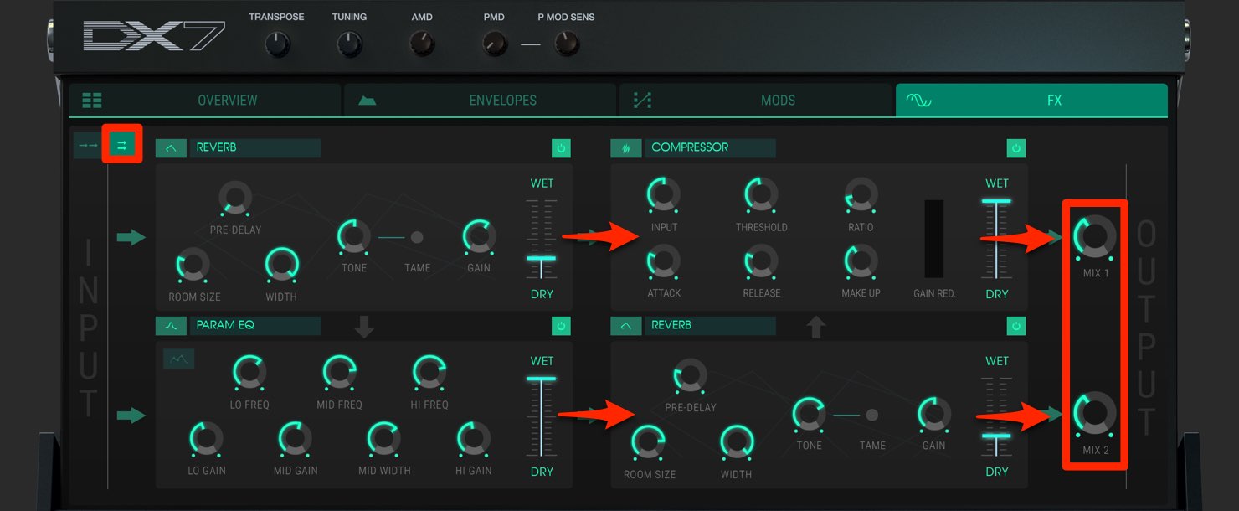The width and height of the screenshot is (1239, 511).
Task: Open the top-left REVERB effect selector dropdown
Action: (255, 148)
